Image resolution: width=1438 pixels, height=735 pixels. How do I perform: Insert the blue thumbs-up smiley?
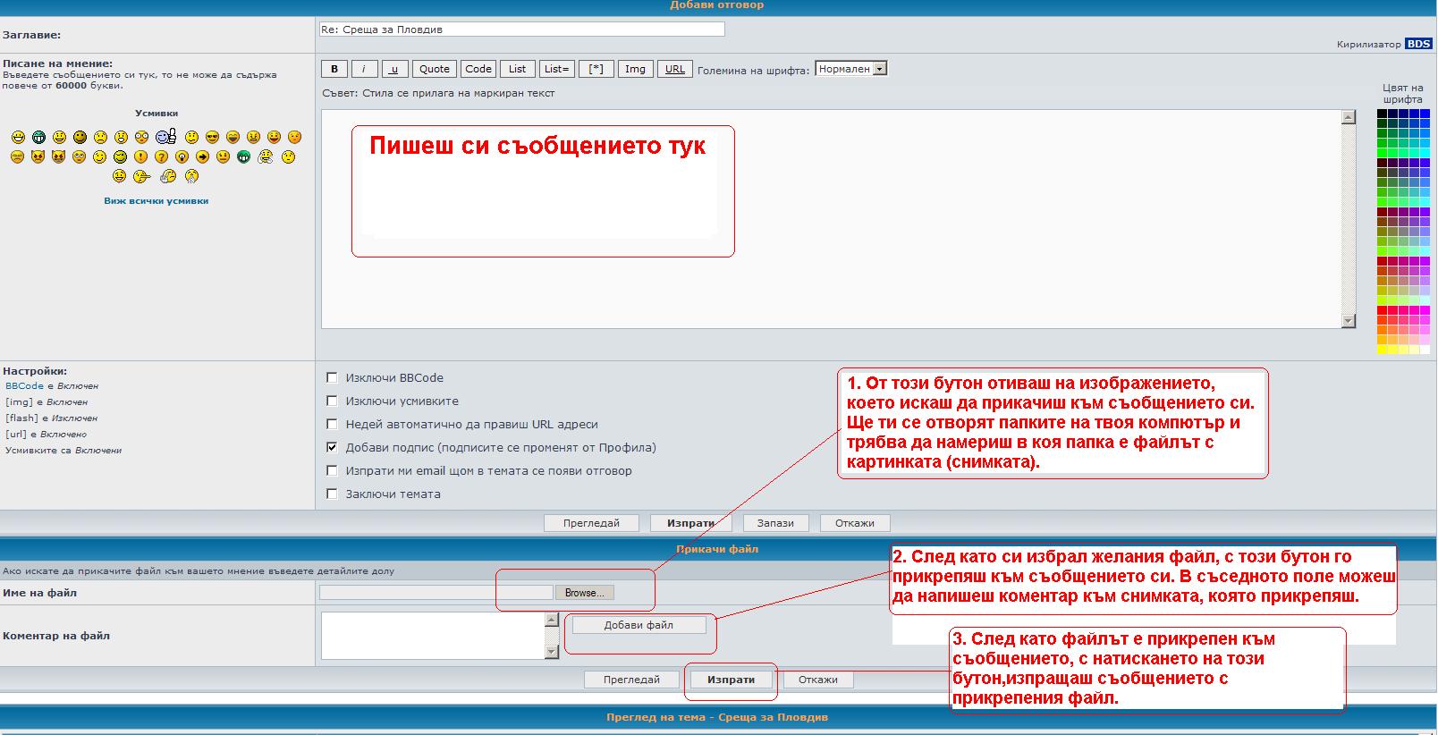[x=165, y=137]
